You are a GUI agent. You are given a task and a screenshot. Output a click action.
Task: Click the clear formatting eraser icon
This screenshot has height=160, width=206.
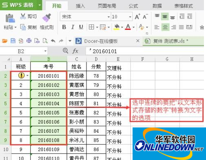point(142,27)
